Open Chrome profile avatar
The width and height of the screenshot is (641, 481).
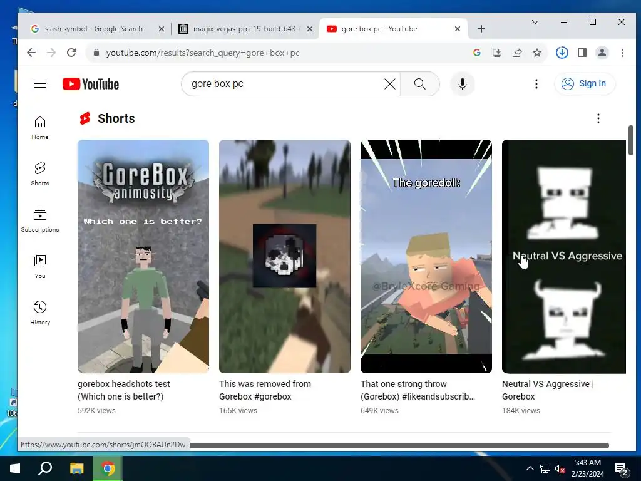tap(602, 53)
